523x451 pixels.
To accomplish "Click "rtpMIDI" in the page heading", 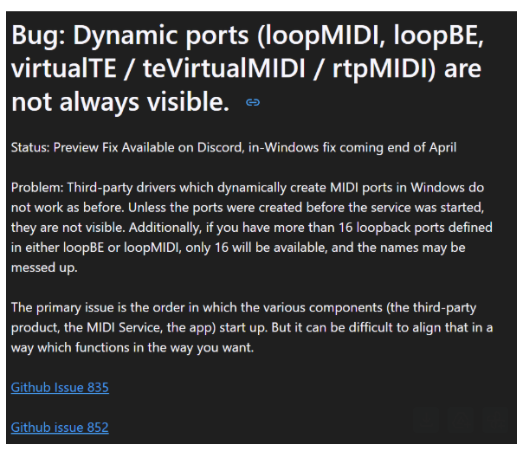I will [377, 69].
